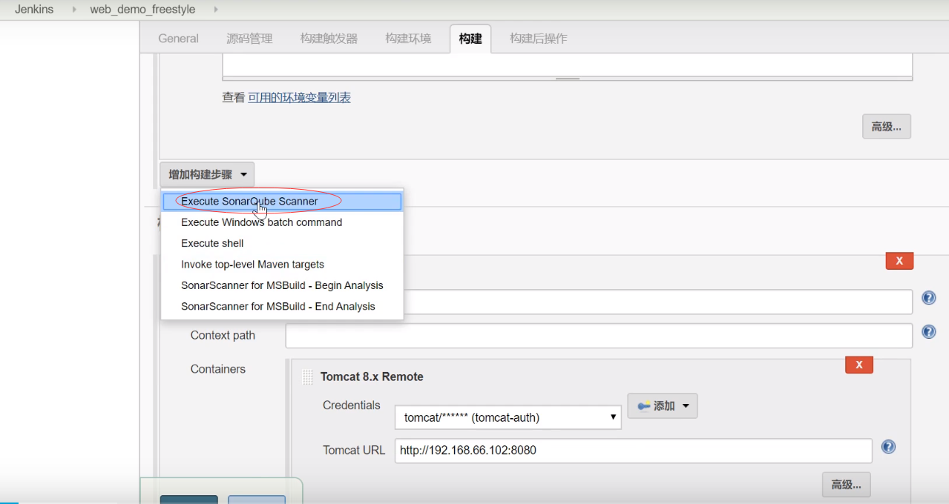Open the Credentials select box
Viewport: 949px width, 504px height.
tap(508, 417)
